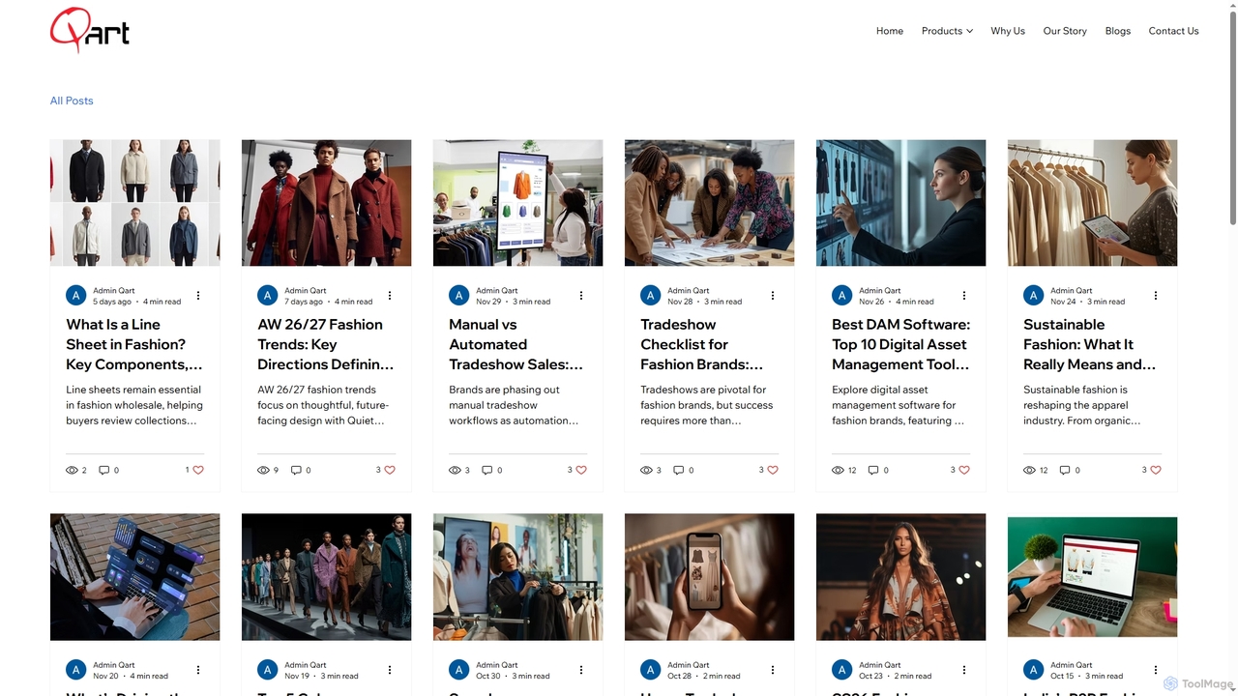This screenshot has height=696, width=1238.
Task: Open the 'What Is a Line Sheet in Fashion?' article
Action: click(134, 344)
